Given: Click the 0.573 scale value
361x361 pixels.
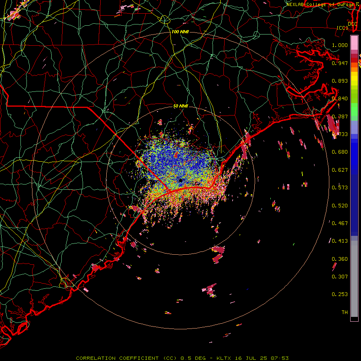Looking at the screenshot, I should click(x=340, y=188).
